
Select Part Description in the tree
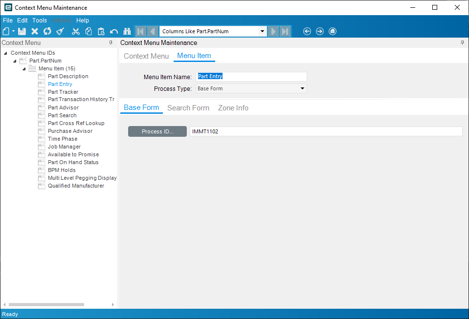68,77
